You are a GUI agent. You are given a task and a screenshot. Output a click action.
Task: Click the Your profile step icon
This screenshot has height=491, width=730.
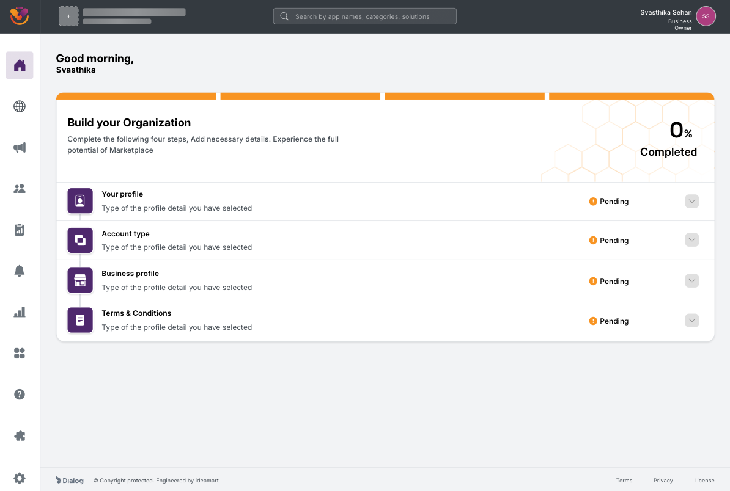(x=80, y=201)
